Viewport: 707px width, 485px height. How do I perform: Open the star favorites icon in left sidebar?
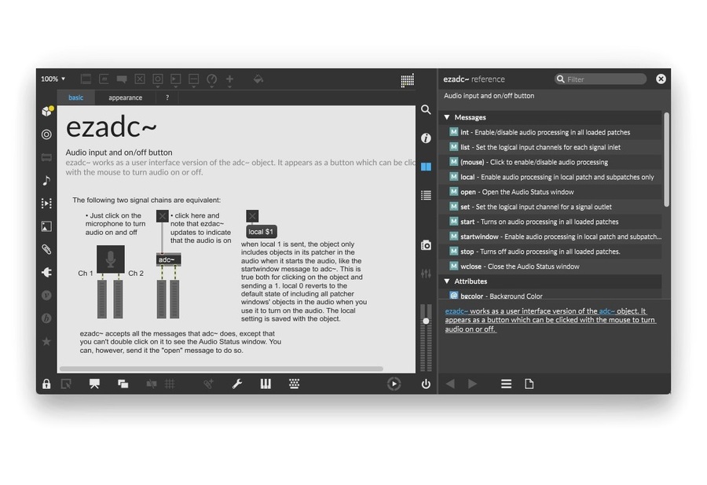[x=46, y=341]
